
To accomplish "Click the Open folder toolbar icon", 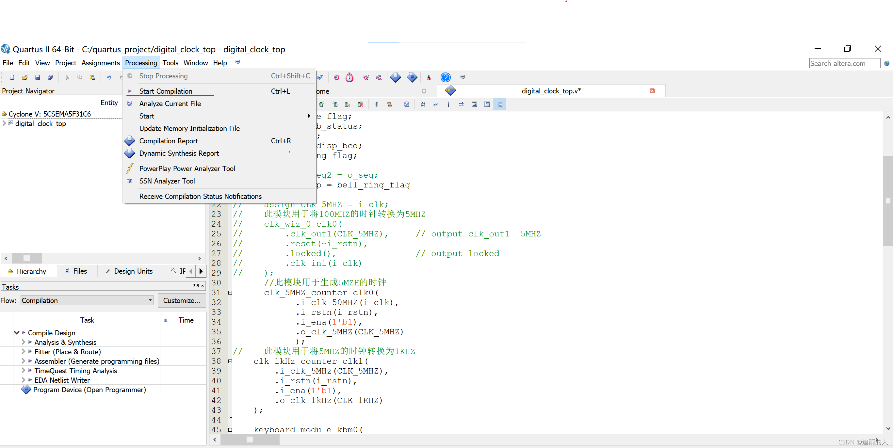I will click(x=24, y=77).
